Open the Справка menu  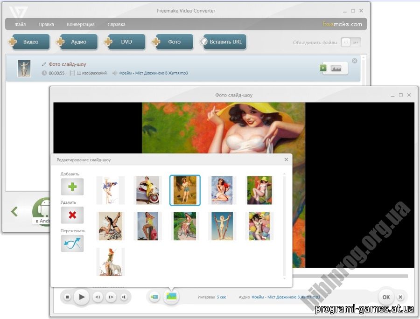tap(117, 24)
